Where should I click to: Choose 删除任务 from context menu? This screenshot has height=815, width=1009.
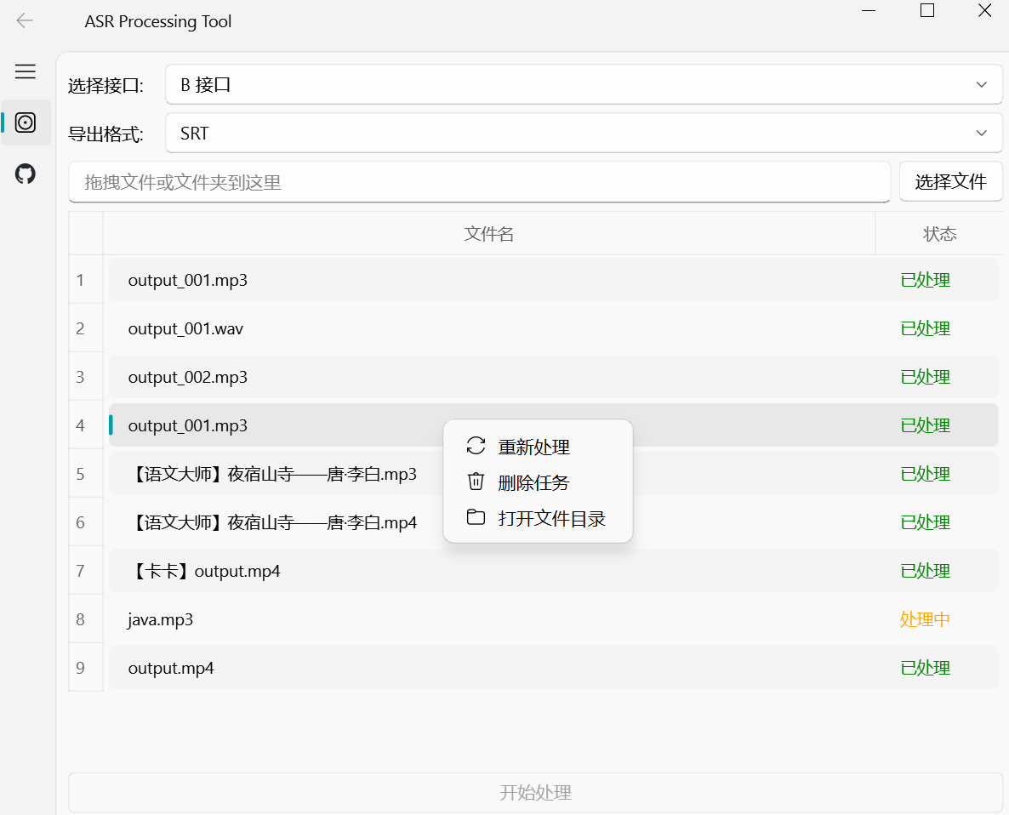point(538,482)
